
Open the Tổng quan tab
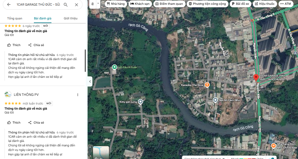[15, 18]
